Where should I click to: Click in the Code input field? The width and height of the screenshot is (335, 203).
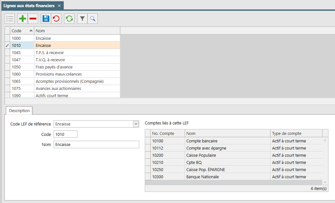point(65,135)
